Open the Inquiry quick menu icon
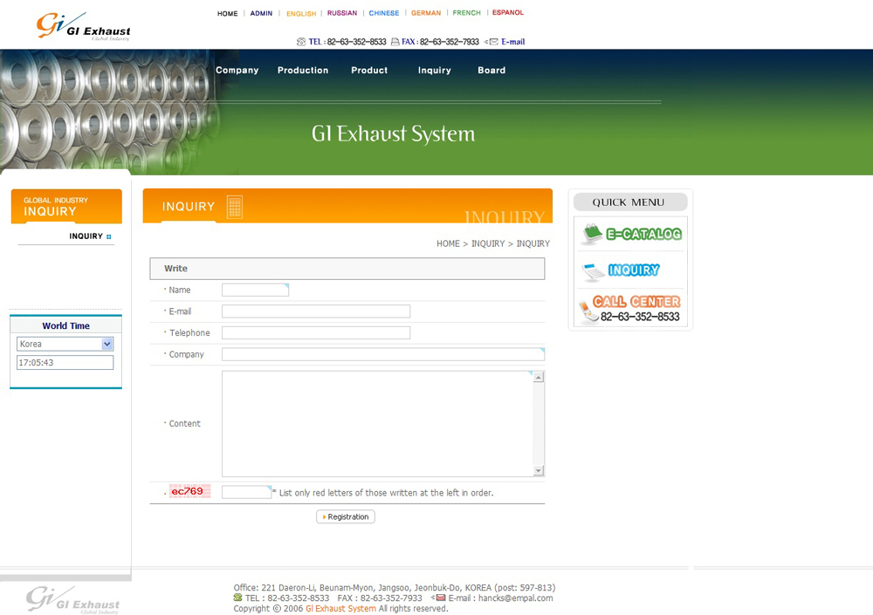The height and width of the screenshot is (615, 873). (630, 270)
